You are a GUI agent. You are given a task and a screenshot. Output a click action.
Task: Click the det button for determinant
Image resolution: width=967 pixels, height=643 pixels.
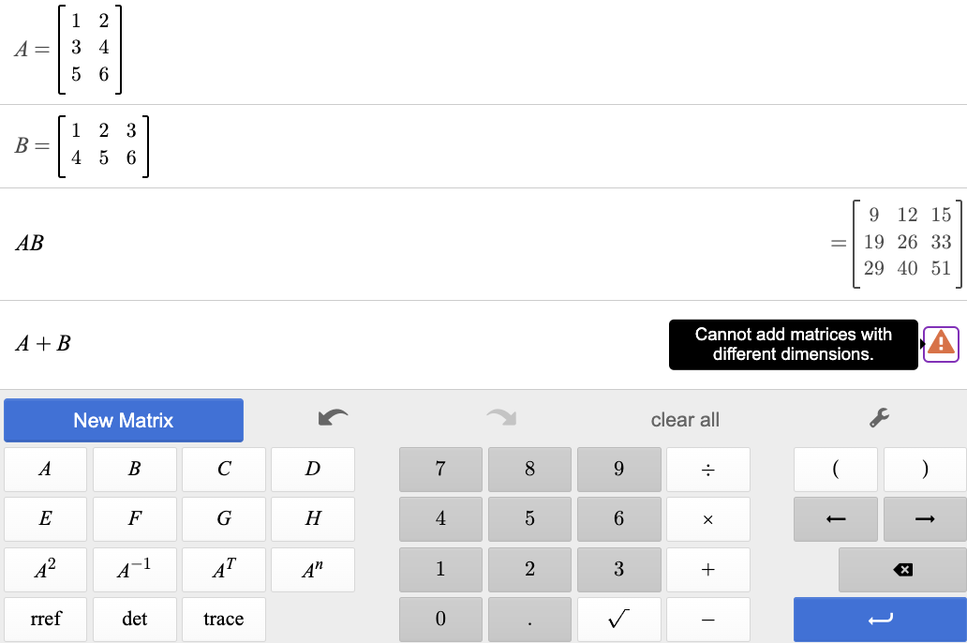pyautogui.click(x=134, y=619)
